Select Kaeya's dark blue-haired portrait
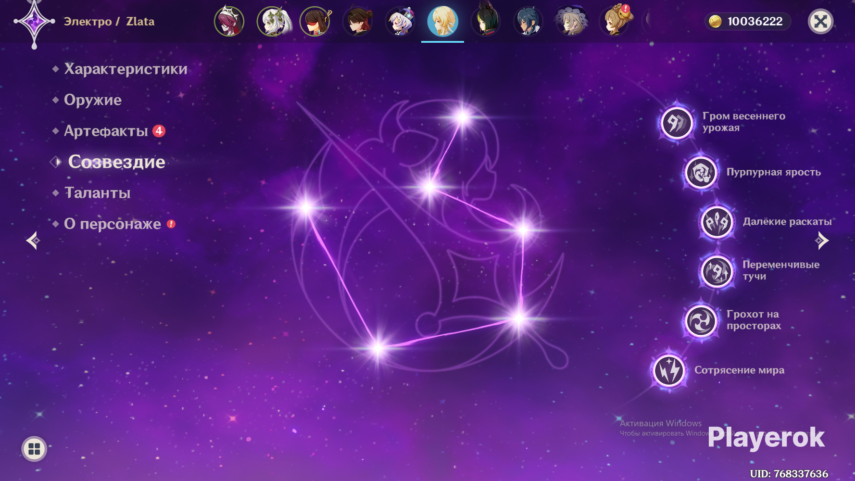 [x=528, y=21]
